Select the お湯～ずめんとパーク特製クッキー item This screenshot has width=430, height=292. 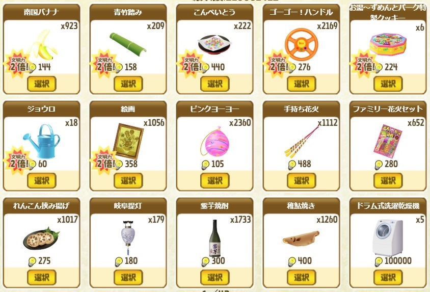point(388,84)
